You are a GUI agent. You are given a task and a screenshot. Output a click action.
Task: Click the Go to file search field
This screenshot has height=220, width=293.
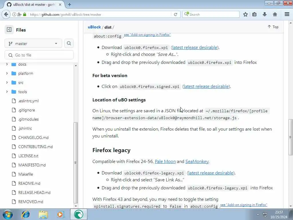39,55
